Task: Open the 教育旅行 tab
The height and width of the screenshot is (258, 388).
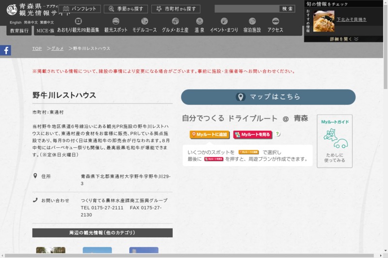Action: point(19,30)
